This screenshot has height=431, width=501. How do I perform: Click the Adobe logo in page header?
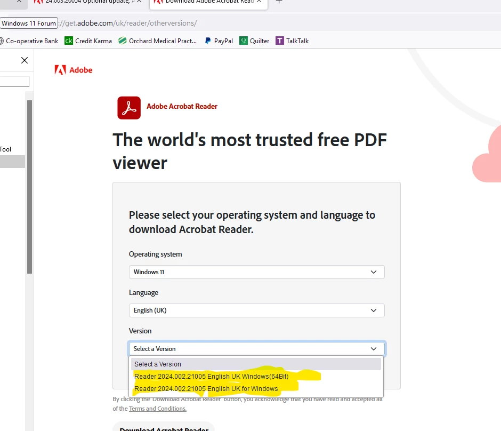pyautogui.click(x=74, y=70)
